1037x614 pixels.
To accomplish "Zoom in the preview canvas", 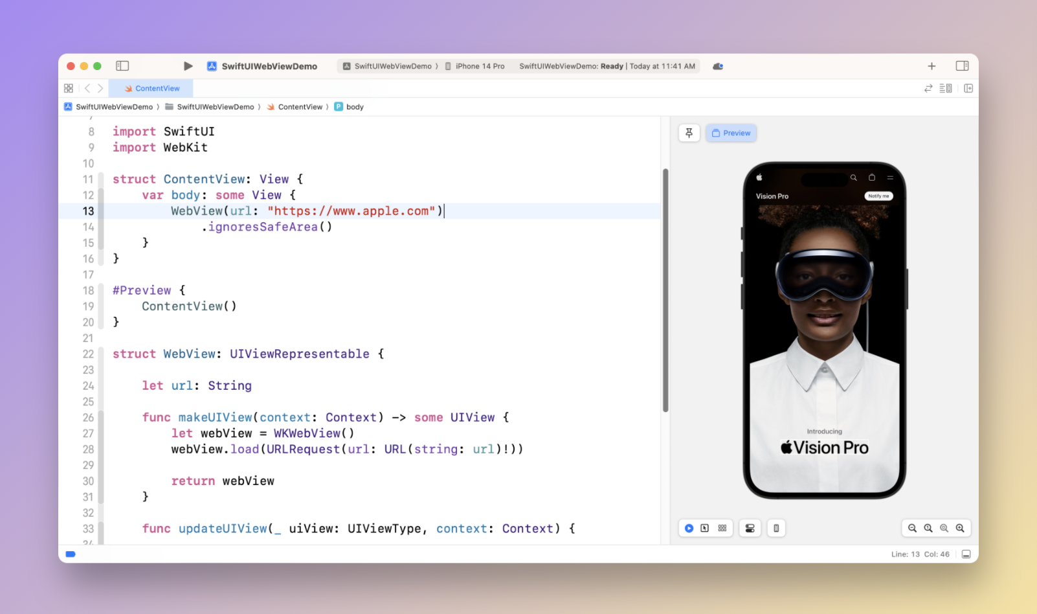I will [x=960, y=529].
